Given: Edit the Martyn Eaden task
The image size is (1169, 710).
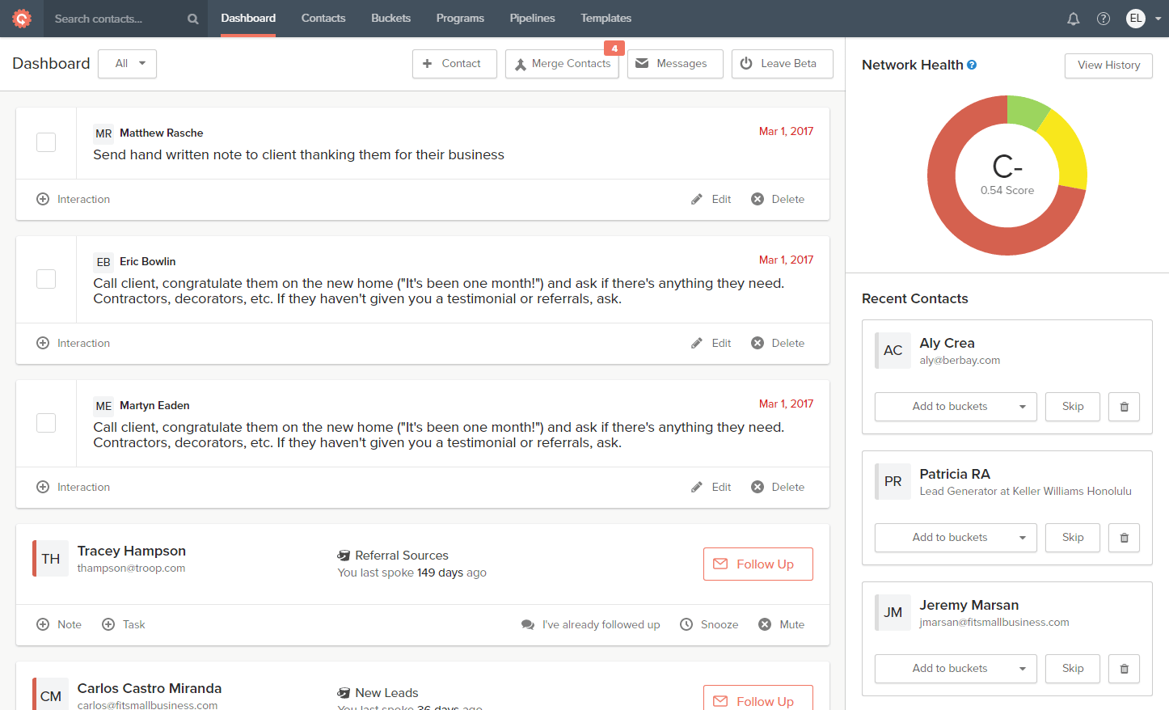Looking at the screenshot, I should point(711,487).
